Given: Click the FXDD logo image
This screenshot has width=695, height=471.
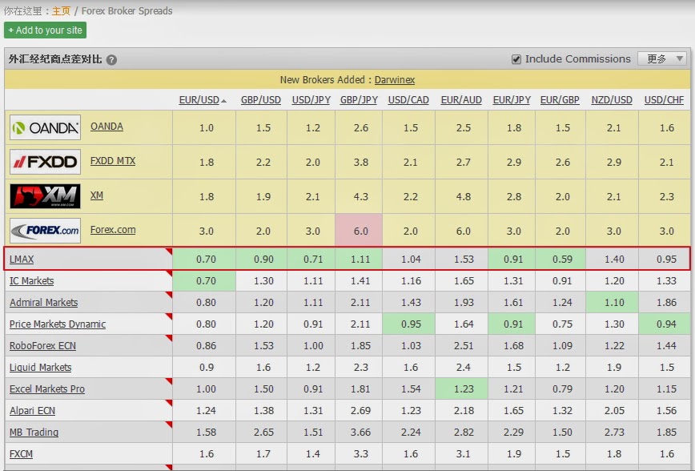Looking at the screenshot, I should 45,162.
